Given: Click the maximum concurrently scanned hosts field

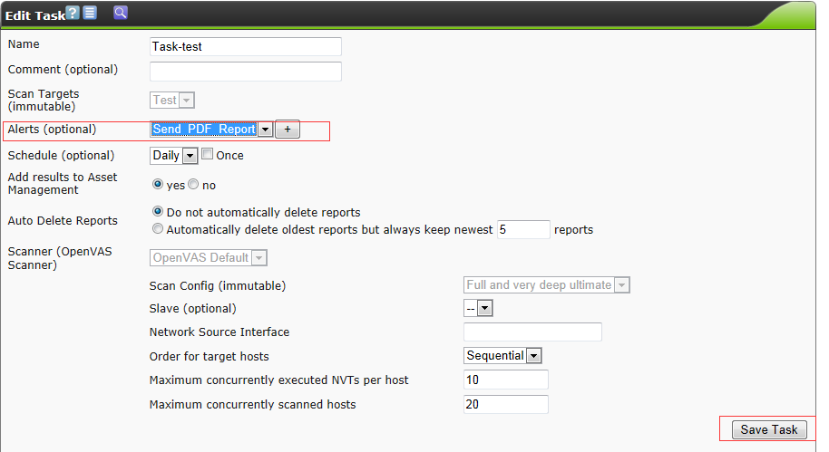Looking at the screenshot, I should (505, 404).
